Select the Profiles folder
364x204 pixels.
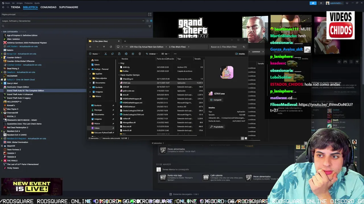pyautogui.click(x=126, y=71)
